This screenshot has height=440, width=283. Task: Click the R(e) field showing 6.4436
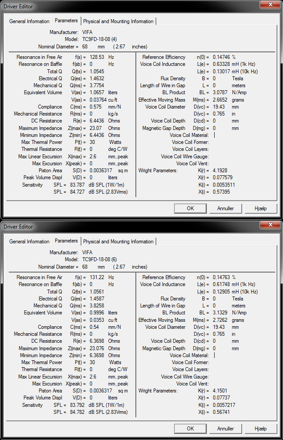coord(97,121)
